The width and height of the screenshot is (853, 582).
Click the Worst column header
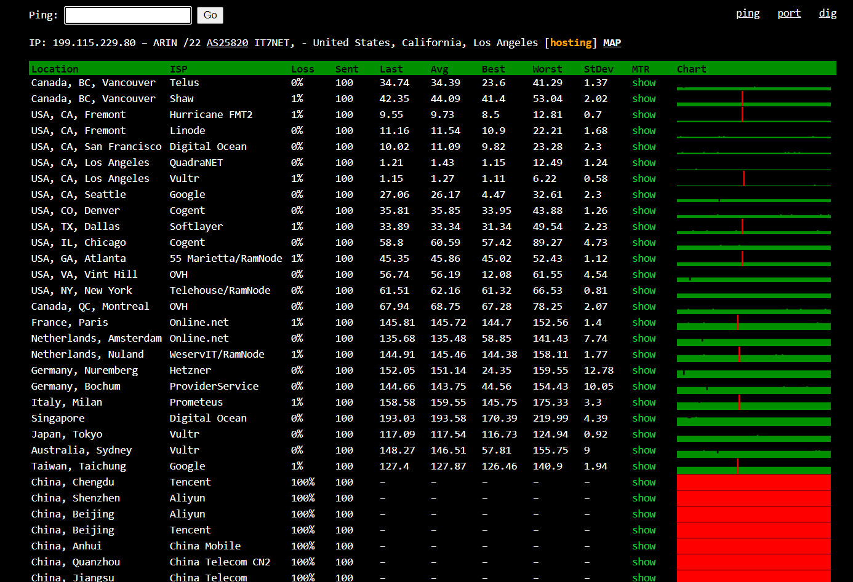(x=547, y=69)
